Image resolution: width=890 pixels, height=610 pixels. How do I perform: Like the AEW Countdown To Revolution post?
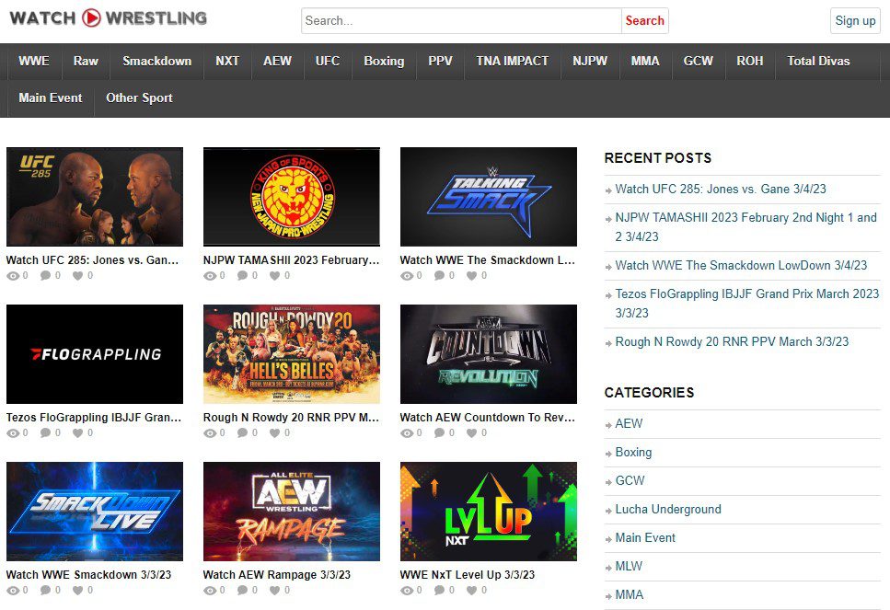(x=471, y=433)
